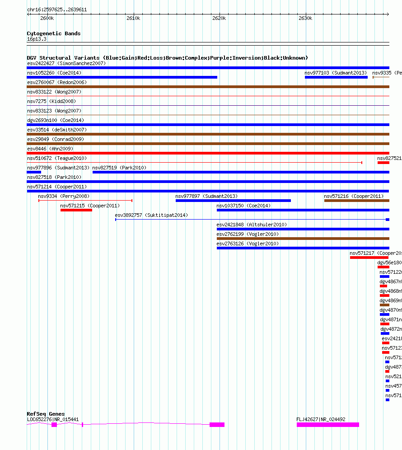Click the 2620k ruler tick label
This screenshot has height=450, width=402.
pos(219,18)
